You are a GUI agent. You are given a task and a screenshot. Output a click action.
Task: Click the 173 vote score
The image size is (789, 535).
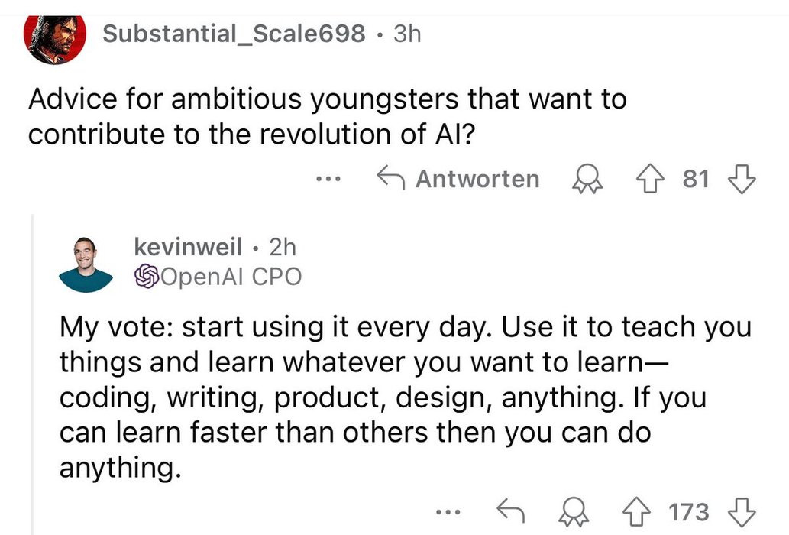[x=689, y=511]
